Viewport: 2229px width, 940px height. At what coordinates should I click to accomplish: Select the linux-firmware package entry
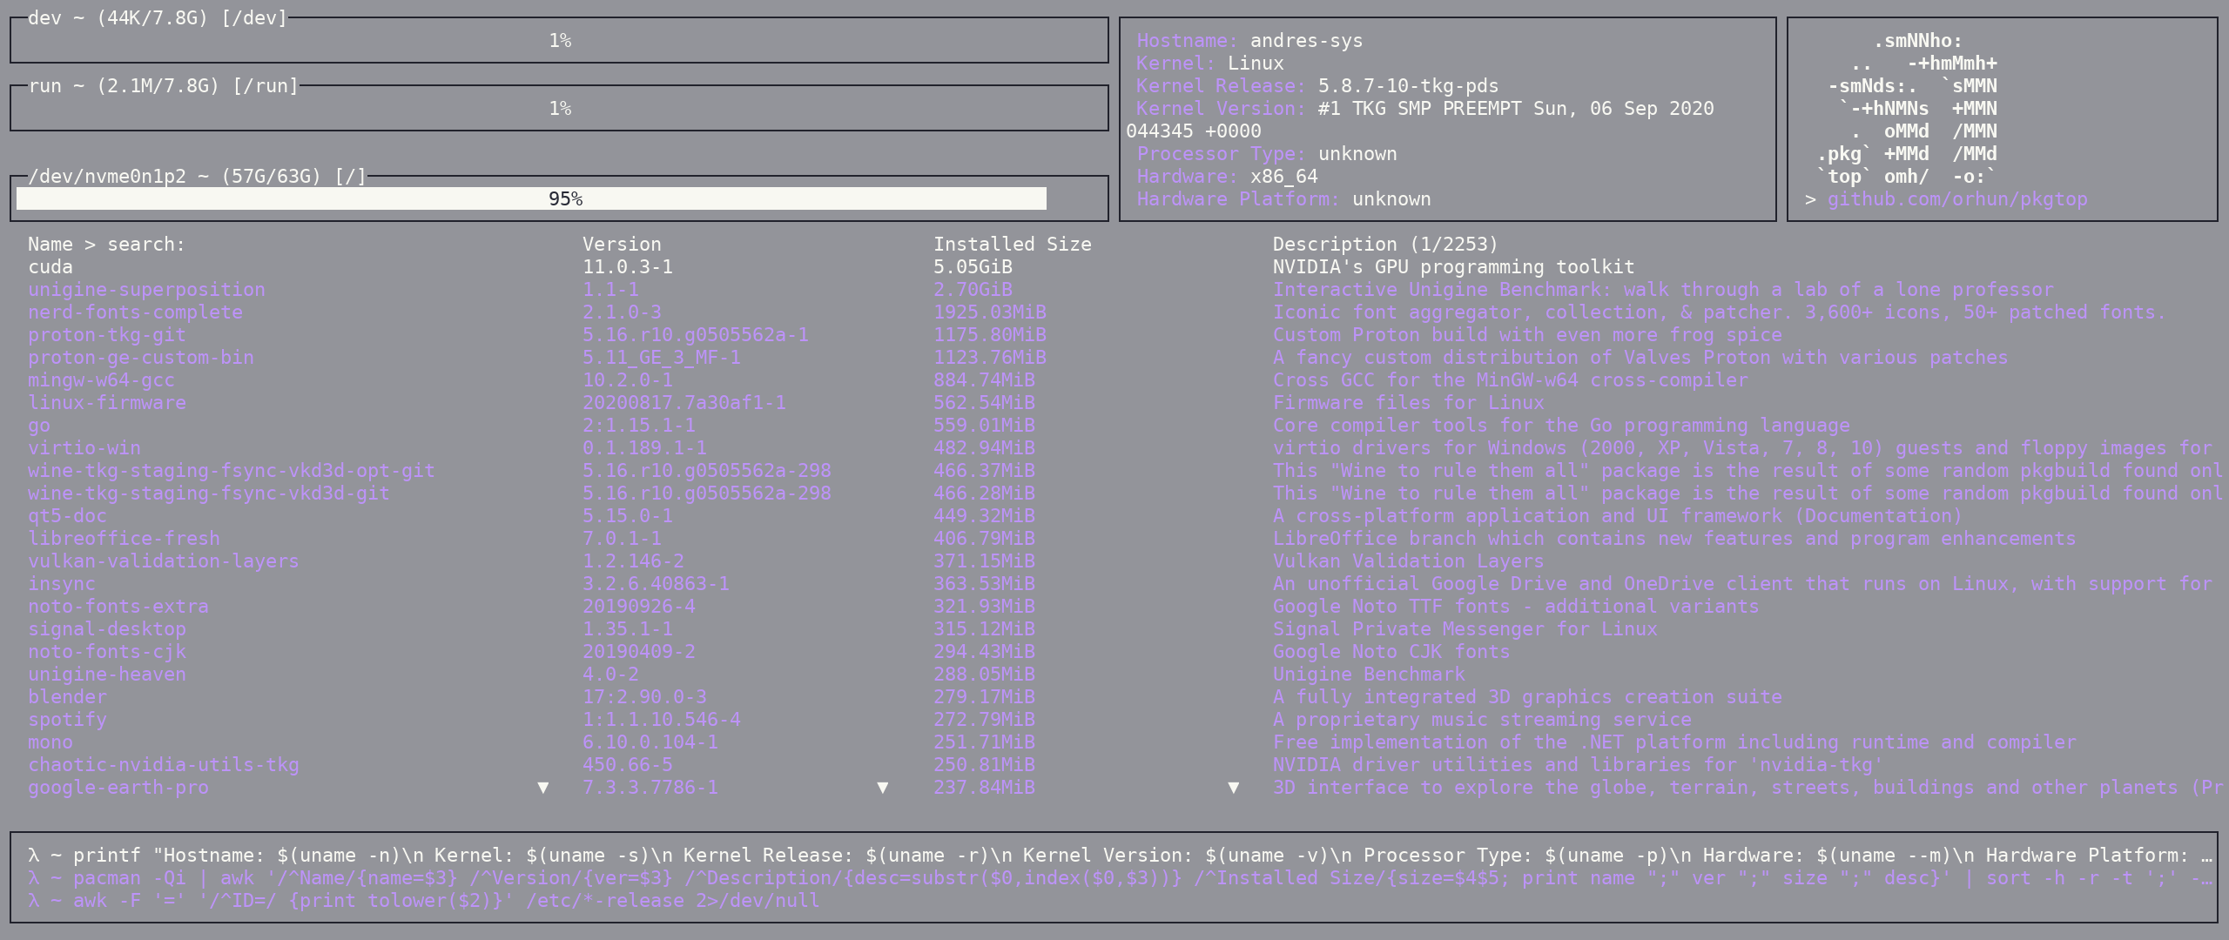(x=107, y=403)
